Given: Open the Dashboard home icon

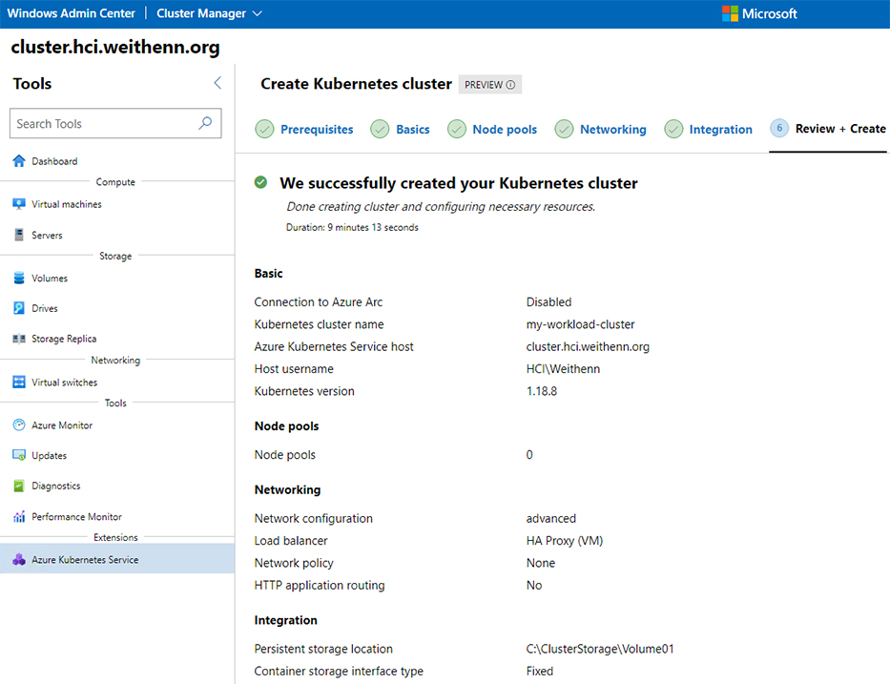Looking at the screenshot, I should click(19, 161).
